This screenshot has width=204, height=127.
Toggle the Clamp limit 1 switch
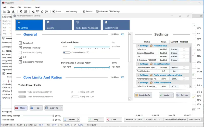(75, 92)
